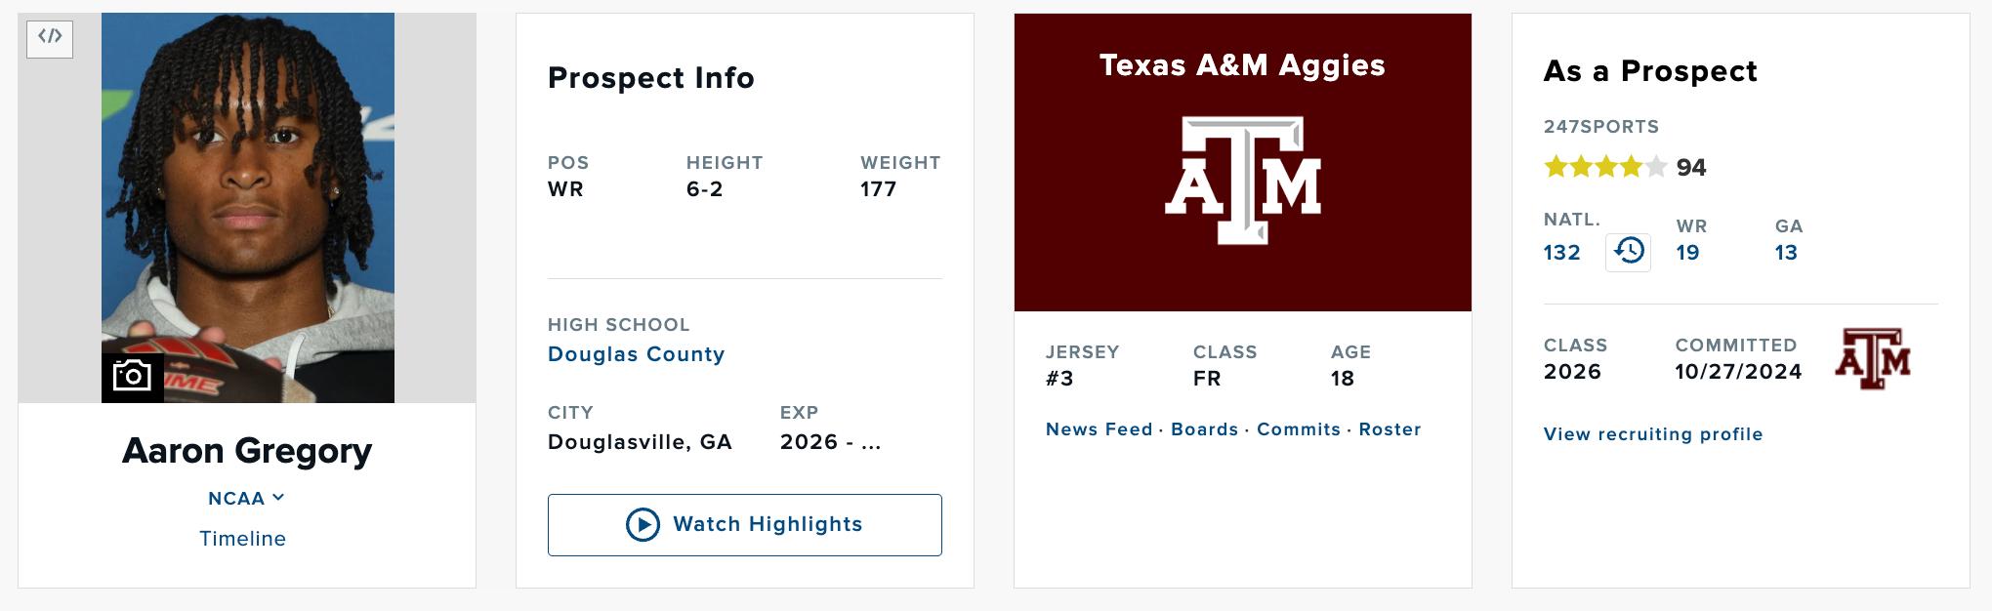Open the Roster link
1992x611 pixels.
coord(1390,429)
